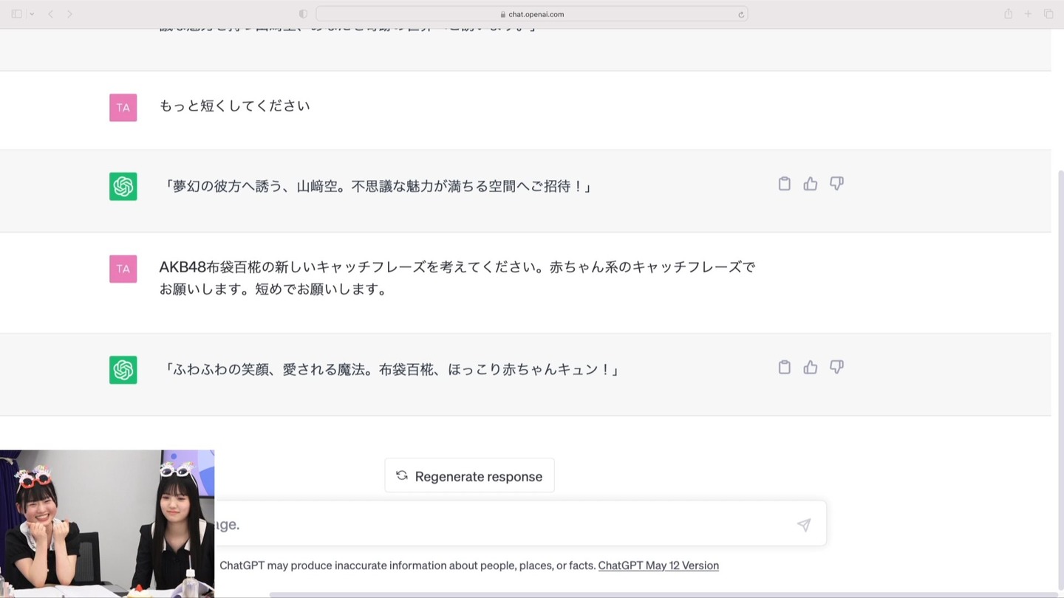Click the prompt text starting AKB48布袋百椛
This screenshot has height=598, width=1064.
tap(457, 278)
